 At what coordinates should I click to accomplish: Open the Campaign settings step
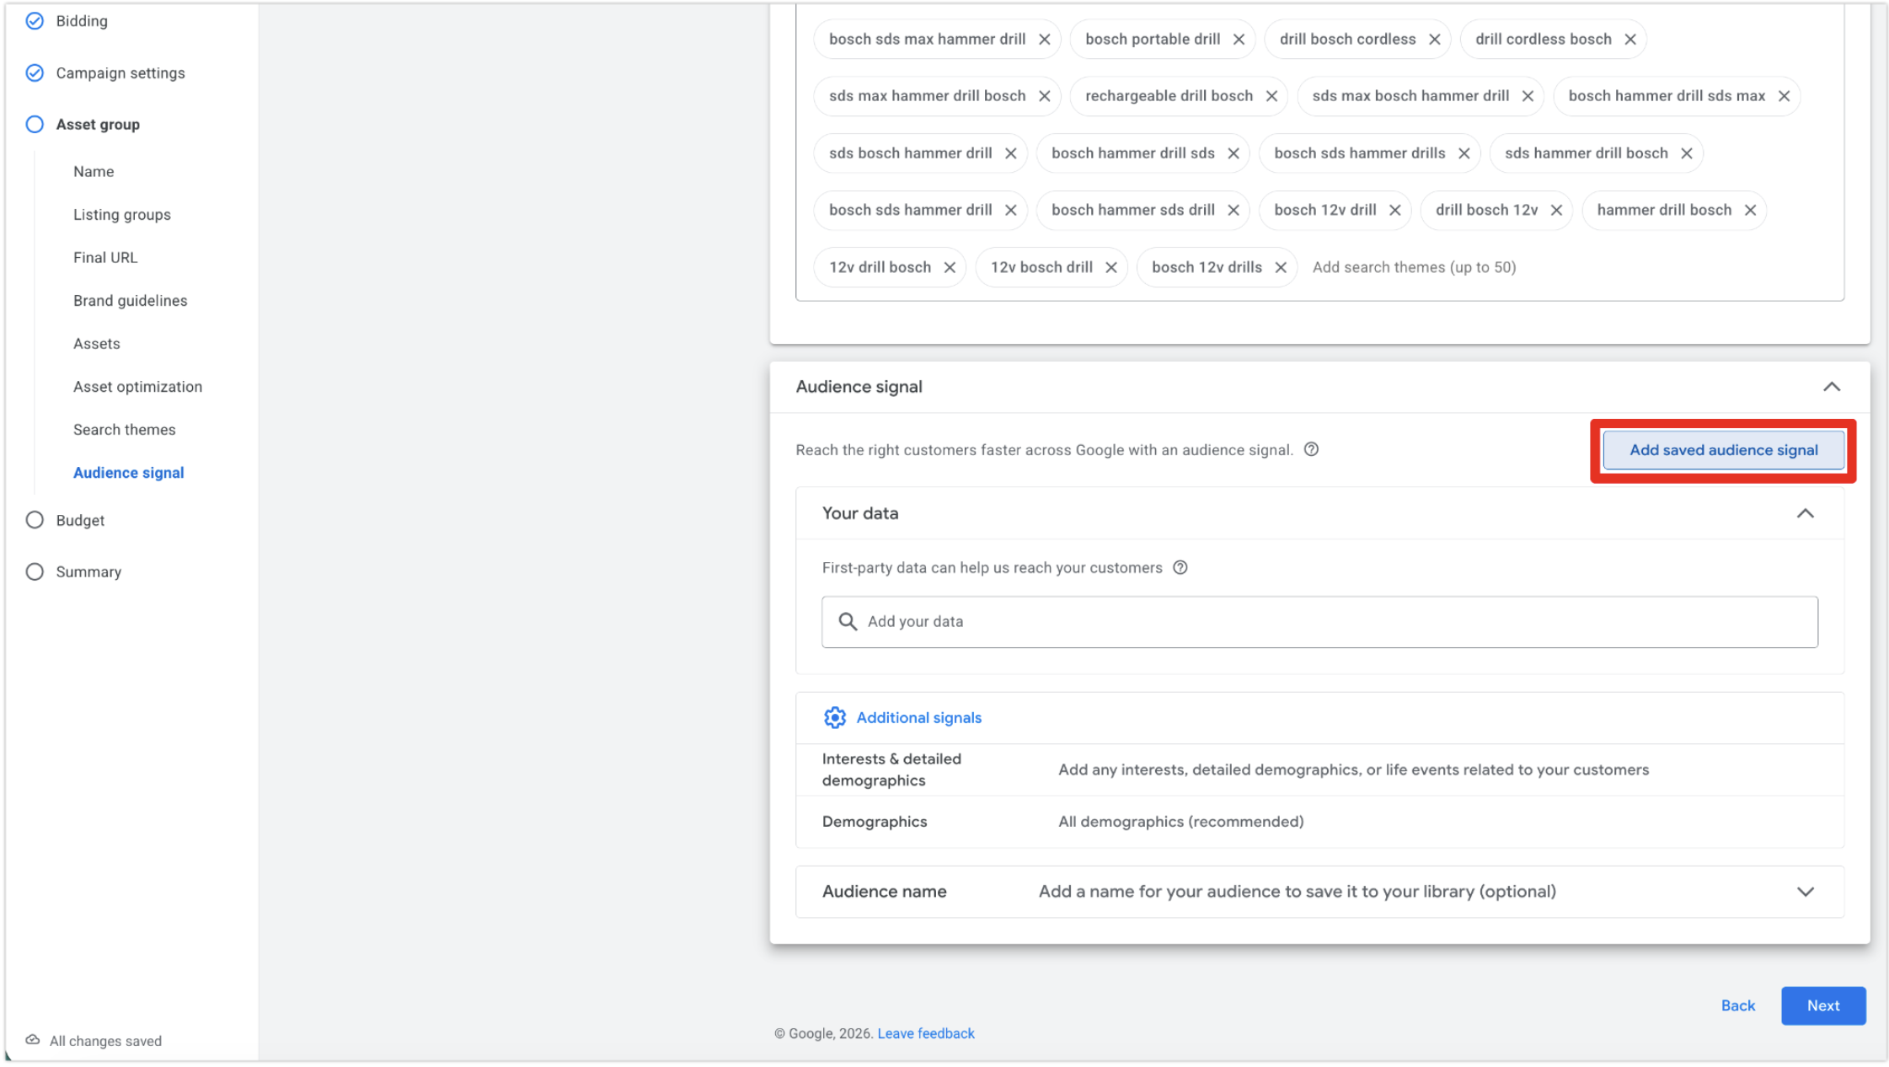click(120, 72)
